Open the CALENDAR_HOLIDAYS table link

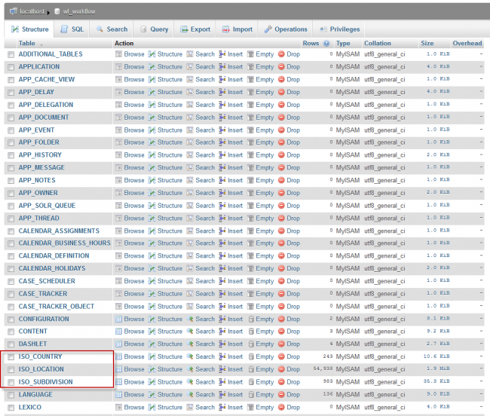[51, 268]
